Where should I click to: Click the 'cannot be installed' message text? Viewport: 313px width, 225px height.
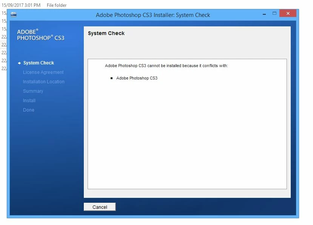[166, 66]
